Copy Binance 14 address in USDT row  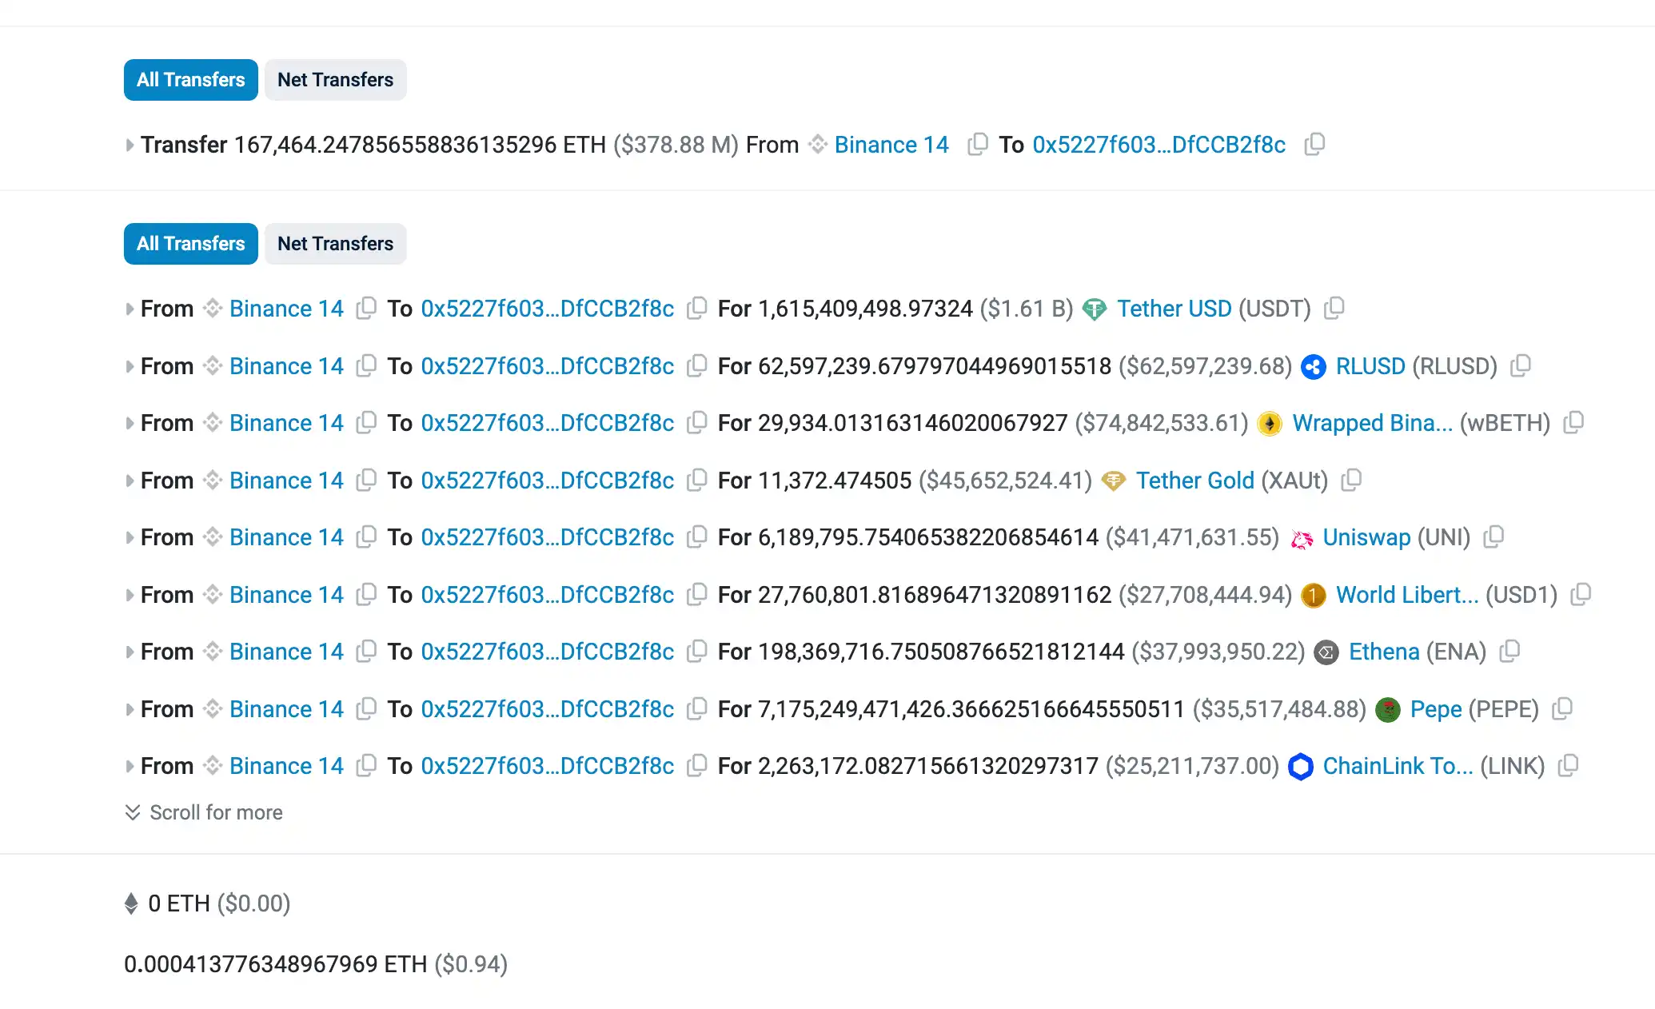click(365, 308)
